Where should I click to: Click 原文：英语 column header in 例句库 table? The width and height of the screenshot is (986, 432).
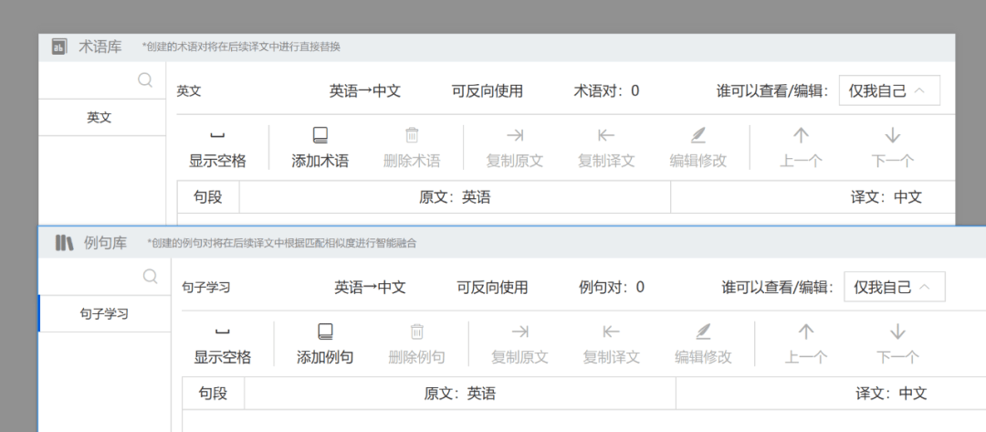point(459,395)
